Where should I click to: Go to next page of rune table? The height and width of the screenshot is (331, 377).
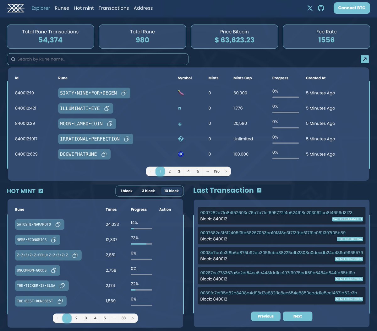coord(226,171)
